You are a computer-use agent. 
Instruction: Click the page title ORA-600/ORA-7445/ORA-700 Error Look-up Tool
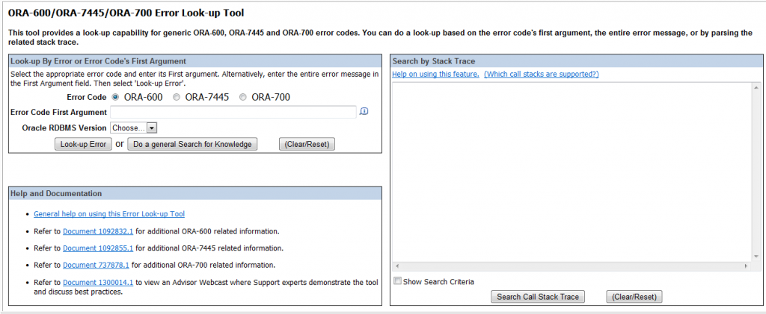[x=126, y=13]
